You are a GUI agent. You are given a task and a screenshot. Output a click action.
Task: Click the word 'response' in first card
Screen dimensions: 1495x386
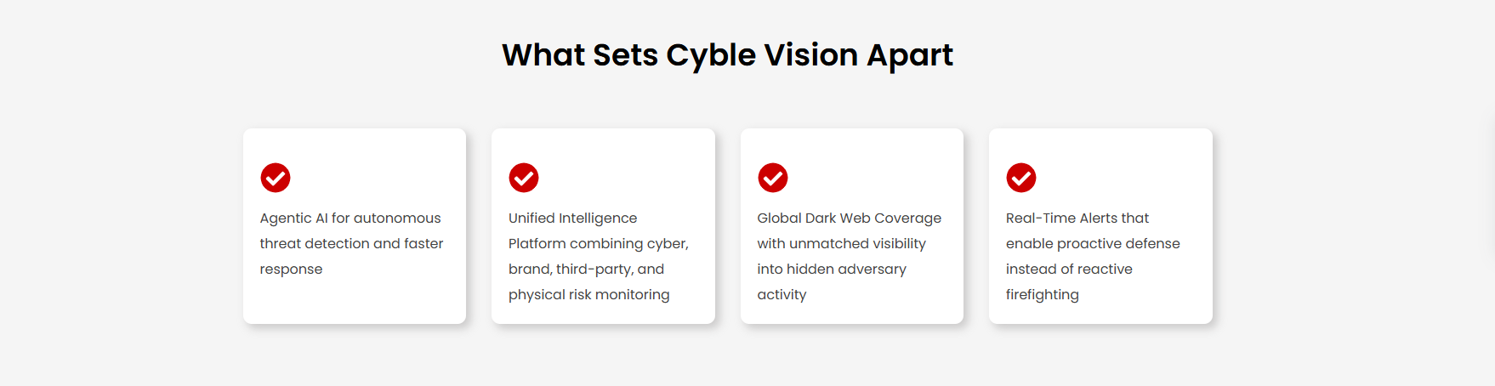click(291, 270)
